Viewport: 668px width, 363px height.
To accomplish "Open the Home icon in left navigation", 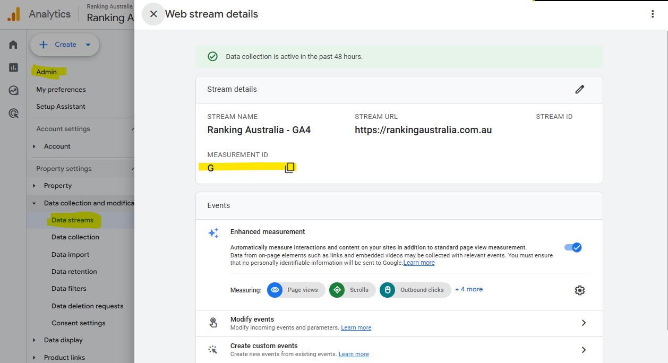I will (x=13, y=44).
